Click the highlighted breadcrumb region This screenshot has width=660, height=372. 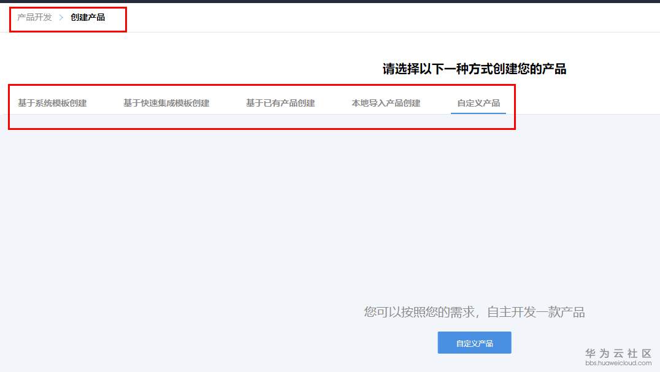67,19
